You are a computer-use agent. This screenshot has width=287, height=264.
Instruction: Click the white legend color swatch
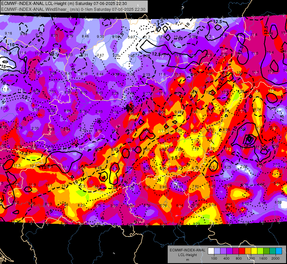[211, 251]
